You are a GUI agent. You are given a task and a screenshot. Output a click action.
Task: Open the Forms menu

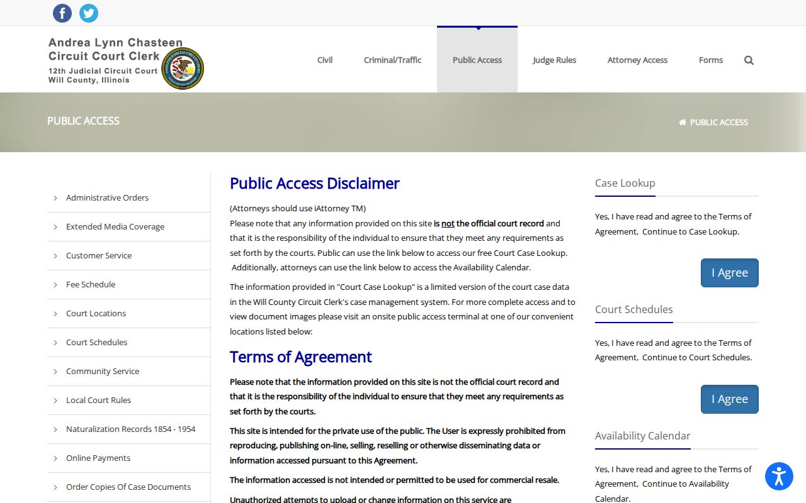(x=711, y=60)
